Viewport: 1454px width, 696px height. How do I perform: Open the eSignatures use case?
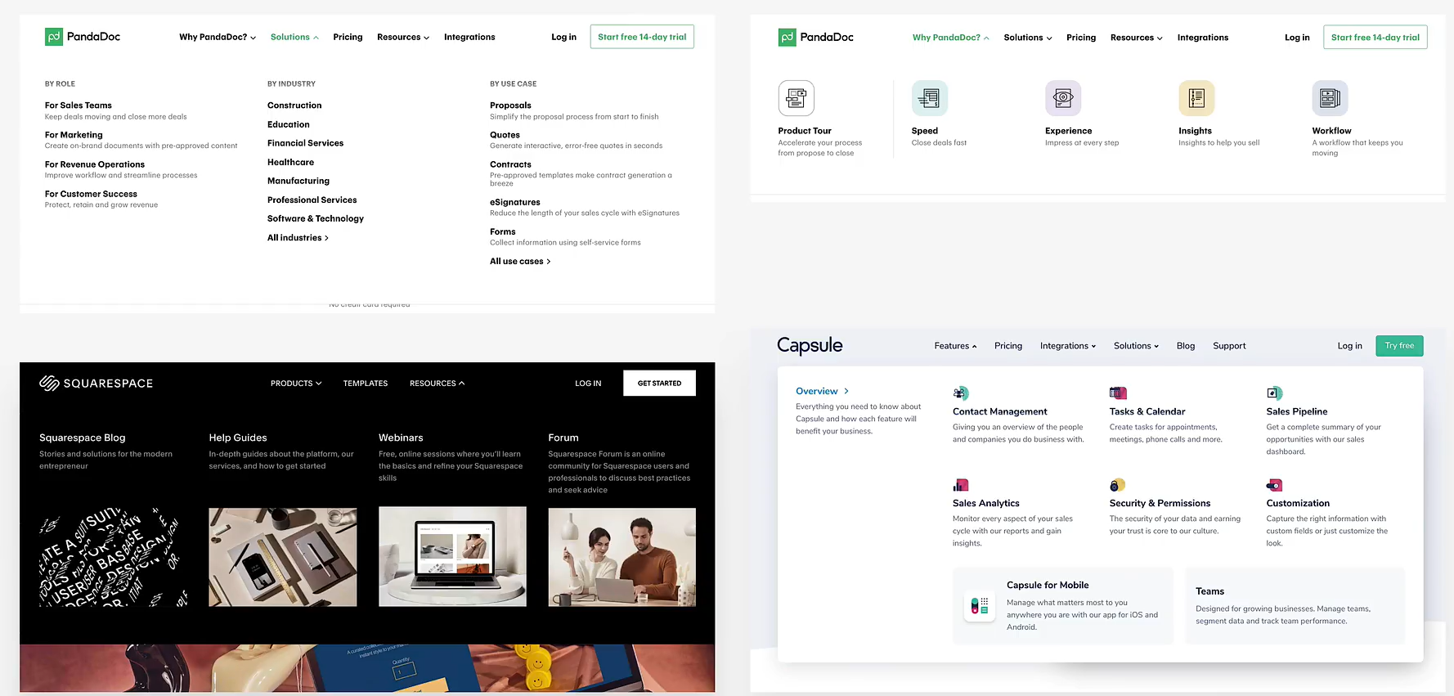(515, 202)
